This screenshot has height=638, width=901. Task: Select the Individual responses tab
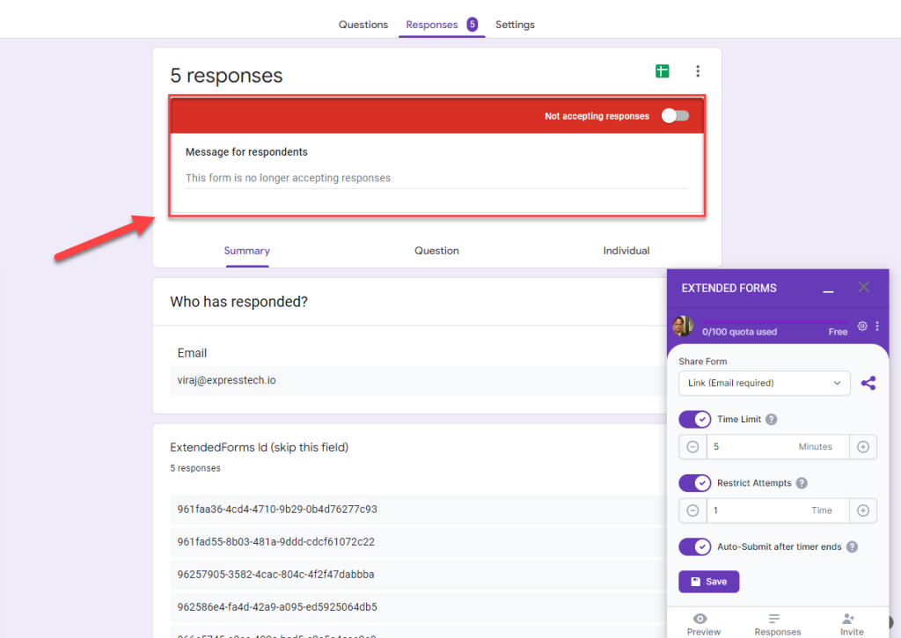pyautogui.click(x=626, y=251)
